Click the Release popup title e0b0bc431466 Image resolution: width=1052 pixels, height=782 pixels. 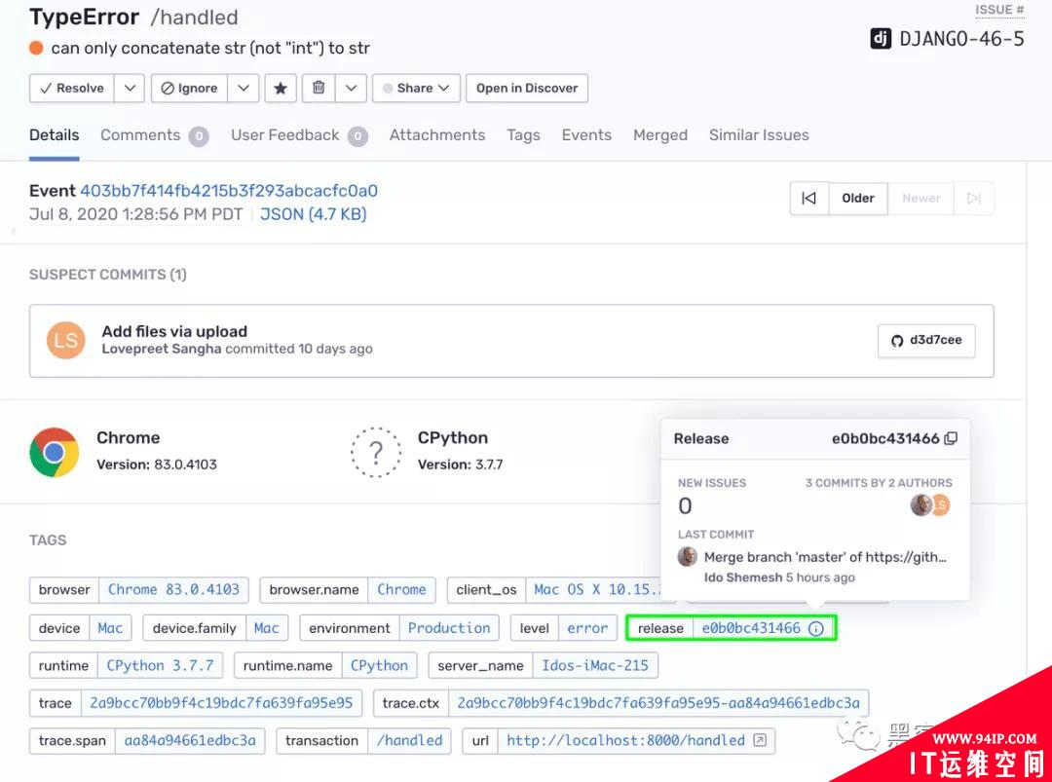coord(884,438)
